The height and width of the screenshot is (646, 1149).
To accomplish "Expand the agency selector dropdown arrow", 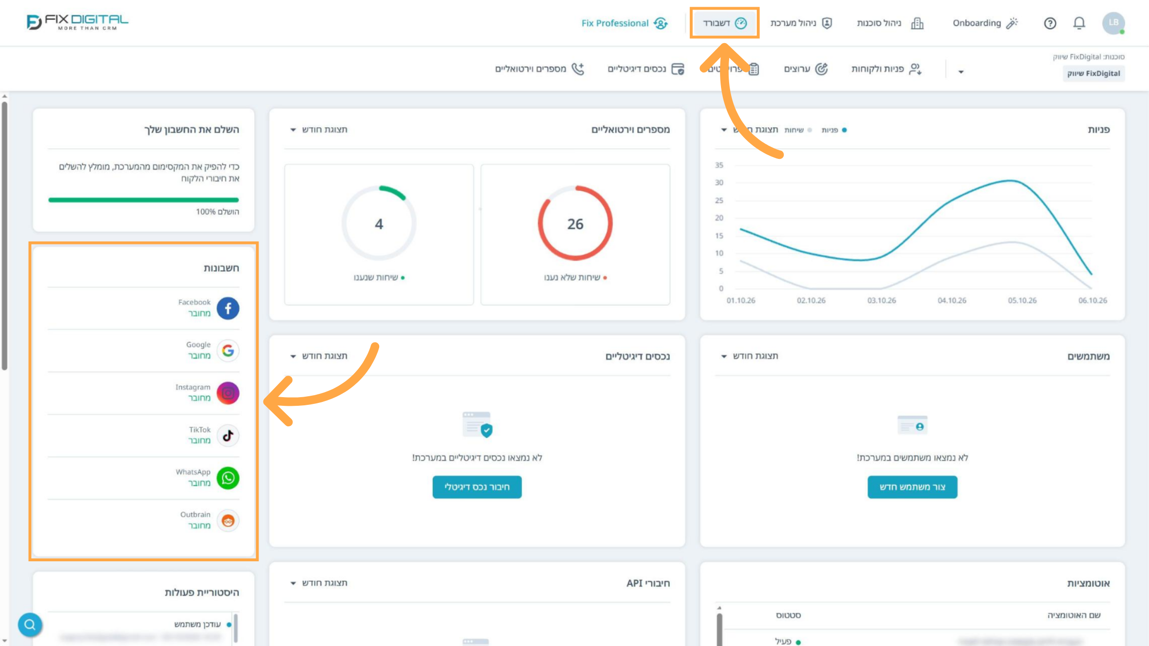I will (x=960, y=72).
